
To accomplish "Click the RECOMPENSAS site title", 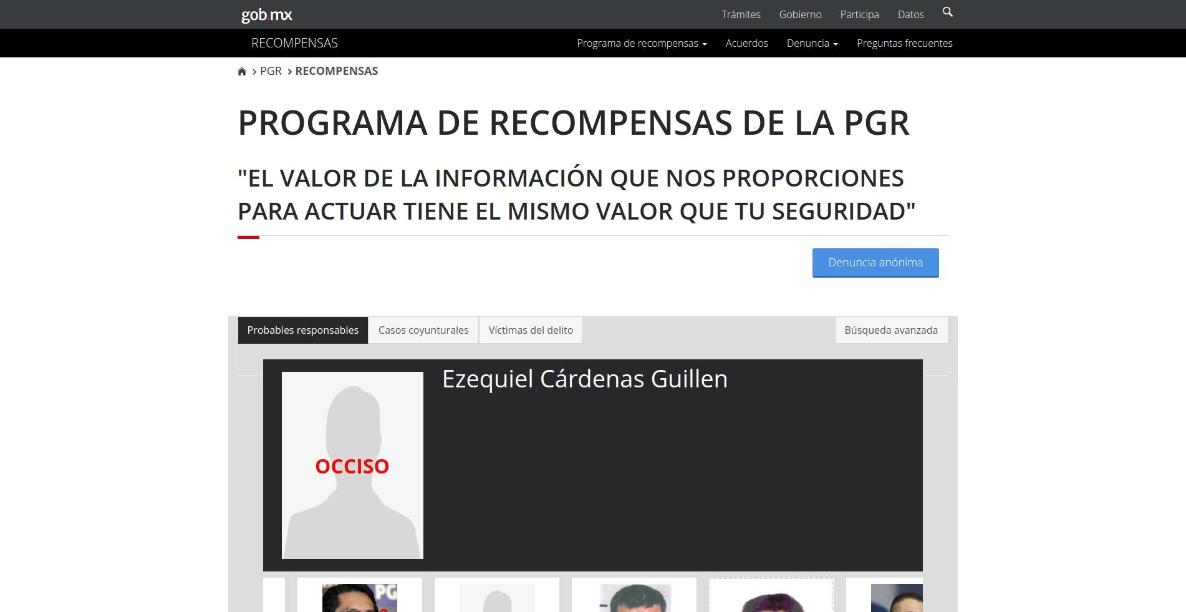I will [294, 43].
